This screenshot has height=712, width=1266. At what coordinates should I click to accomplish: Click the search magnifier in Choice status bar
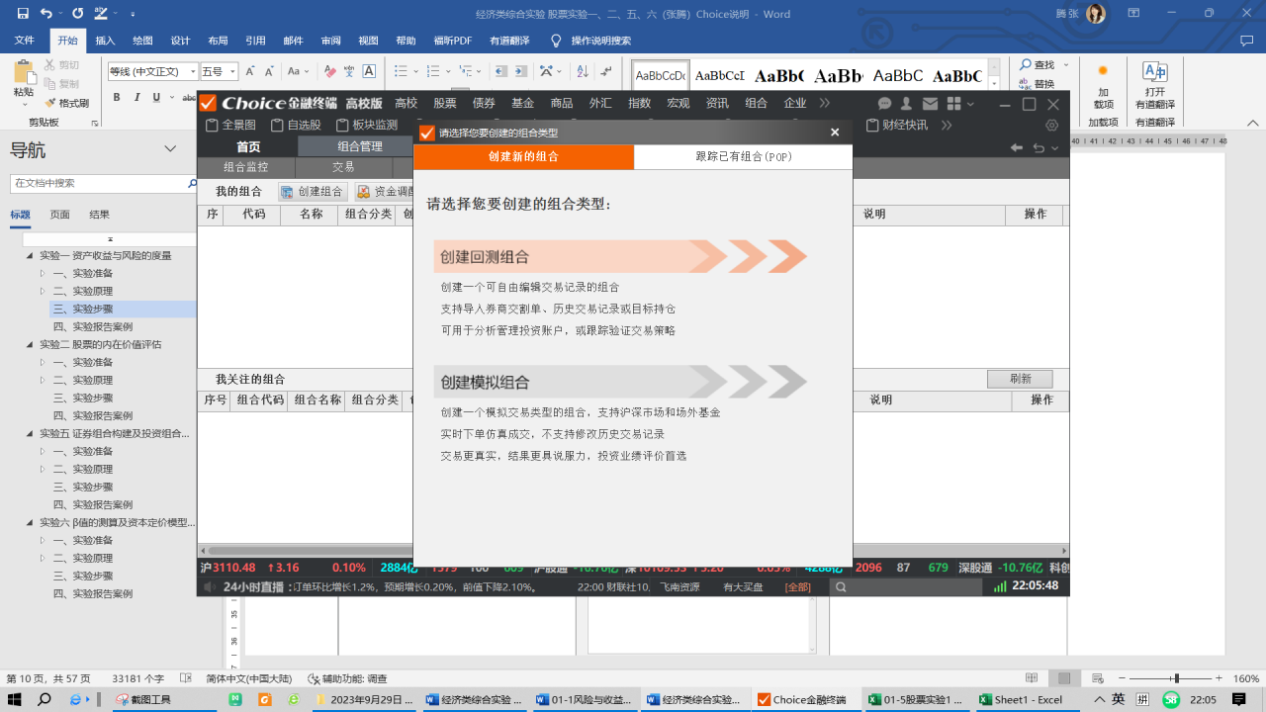840,586
